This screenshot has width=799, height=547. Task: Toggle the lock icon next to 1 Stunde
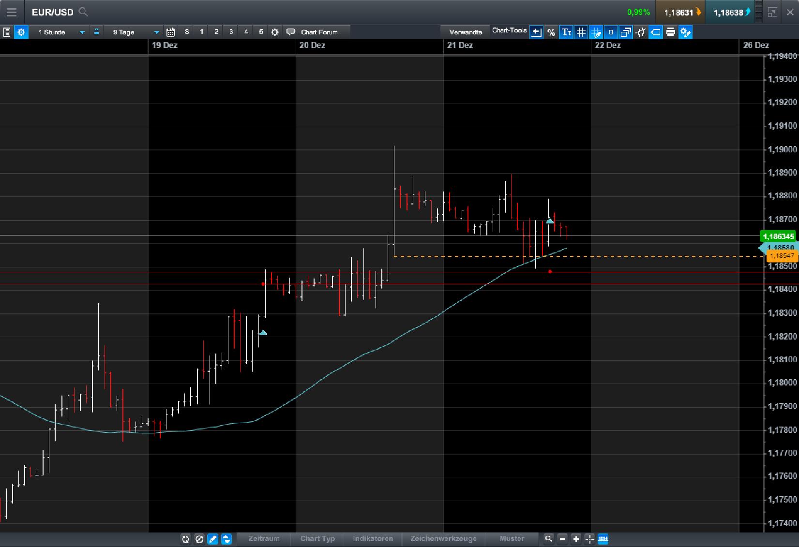97,32
